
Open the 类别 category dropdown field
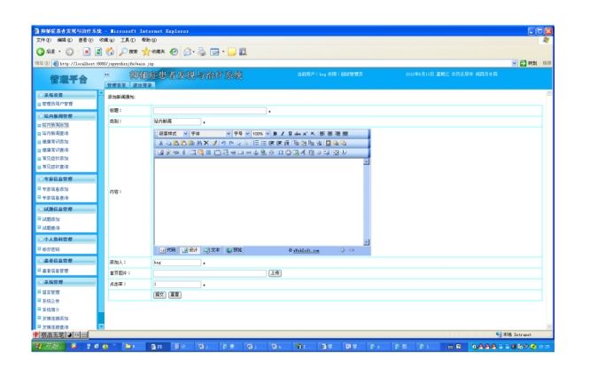tap(177, 122)
